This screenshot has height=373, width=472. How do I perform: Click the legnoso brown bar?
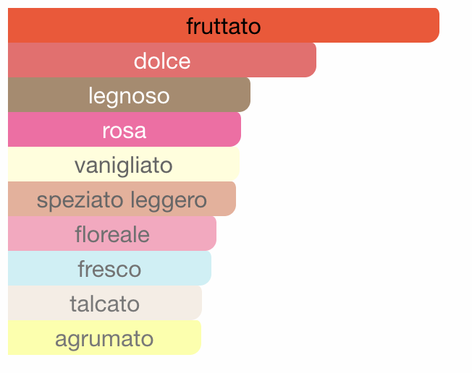pos(129,95)
